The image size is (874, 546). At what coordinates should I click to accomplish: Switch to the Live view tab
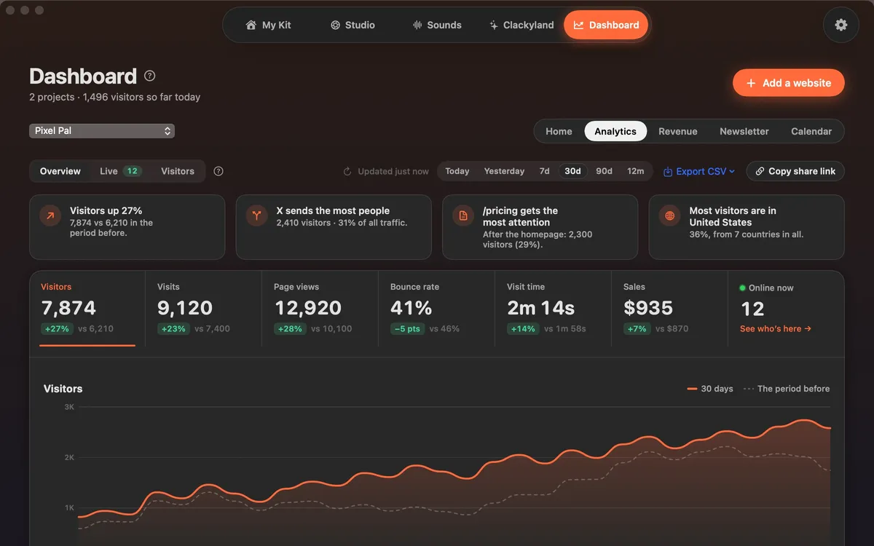[x=120, y=171]
